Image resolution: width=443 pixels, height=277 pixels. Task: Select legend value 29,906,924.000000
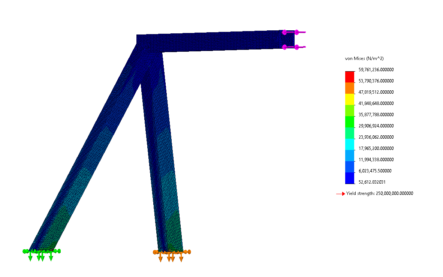376,126
